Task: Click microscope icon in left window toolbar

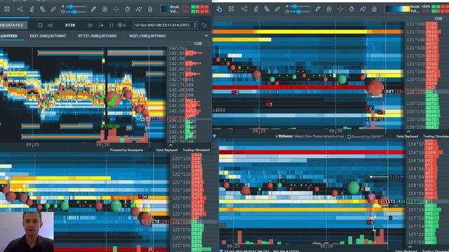Action: (x=32, y=9)
